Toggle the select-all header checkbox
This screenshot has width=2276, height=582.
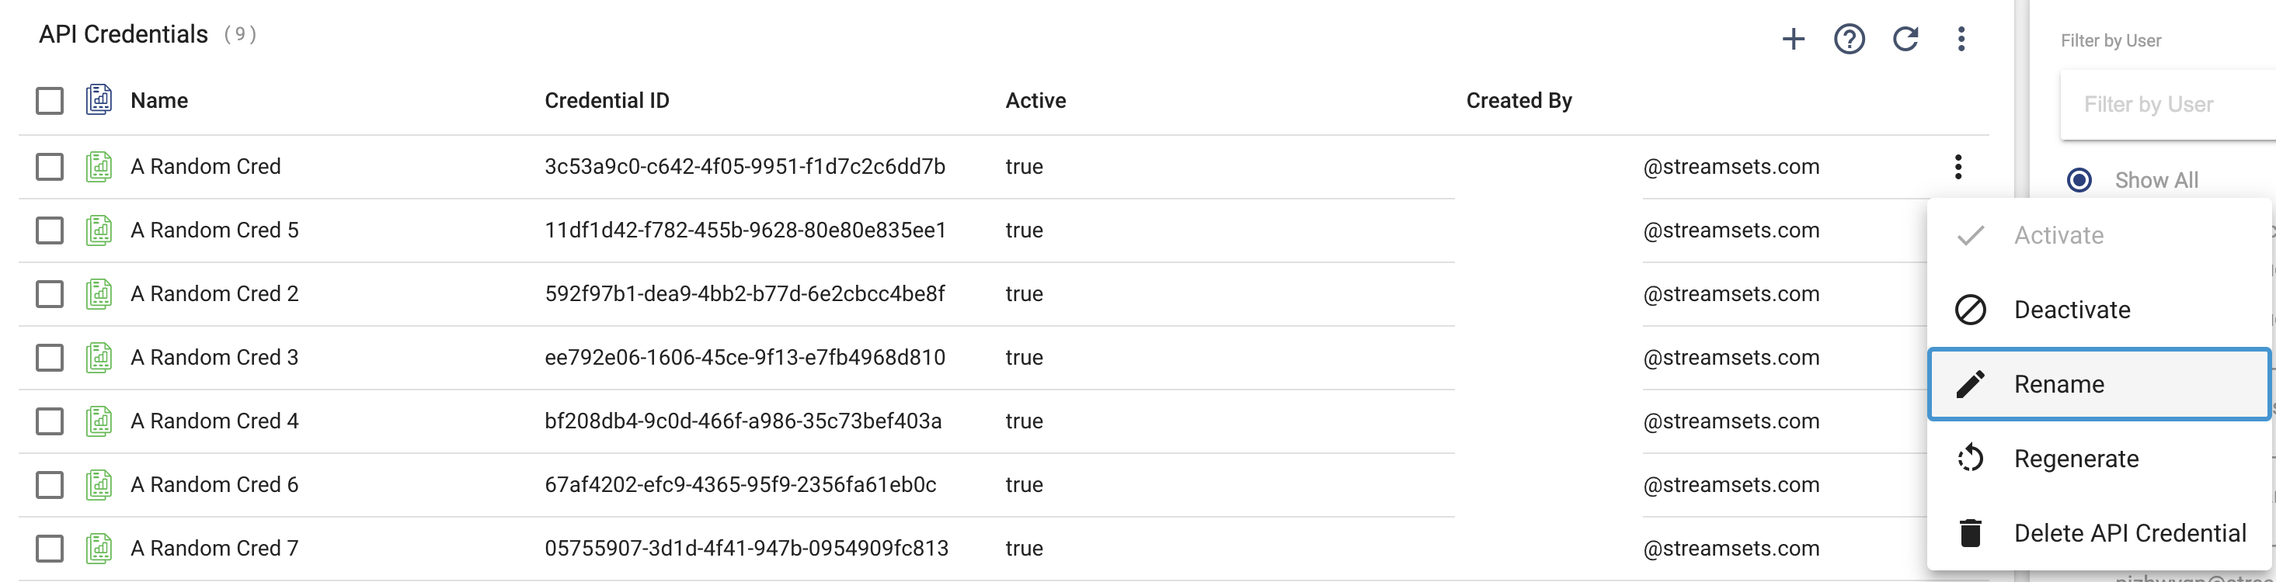click(x=50, y=101)
